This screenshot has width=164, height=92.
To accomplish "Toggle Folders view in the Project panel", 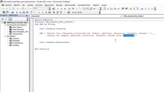I will coord(10,19).
